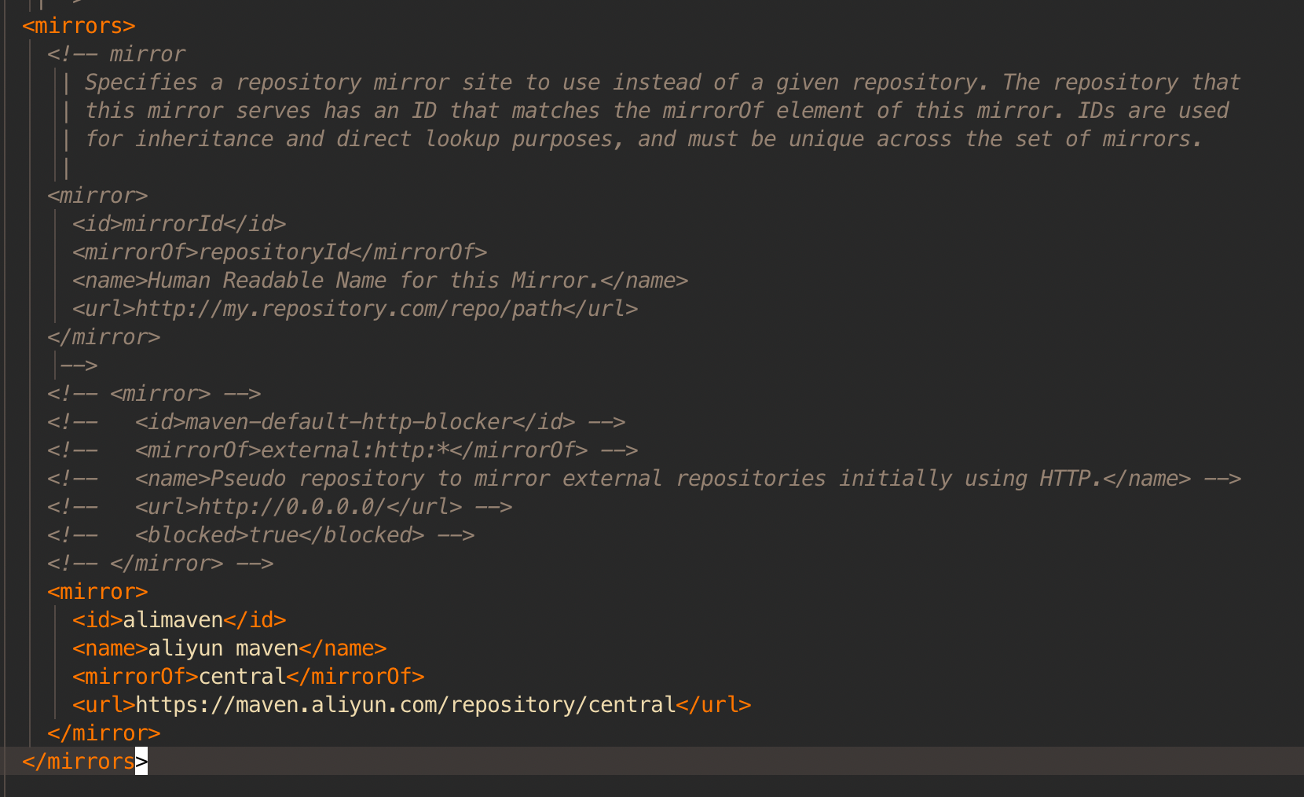This screenshot has width=1304, height=797.
Task: Place cursor on the alimaven id text
Action: point(173,620)
